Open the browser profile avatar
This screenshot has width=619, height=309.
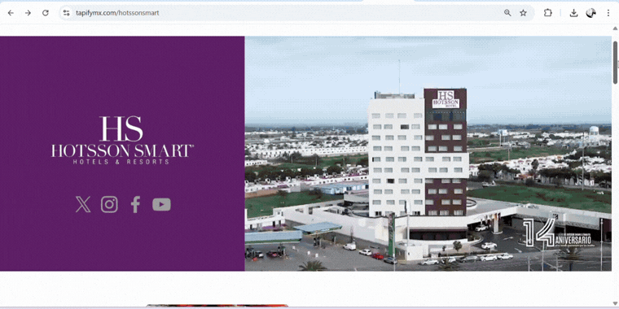tap(591, 13)
